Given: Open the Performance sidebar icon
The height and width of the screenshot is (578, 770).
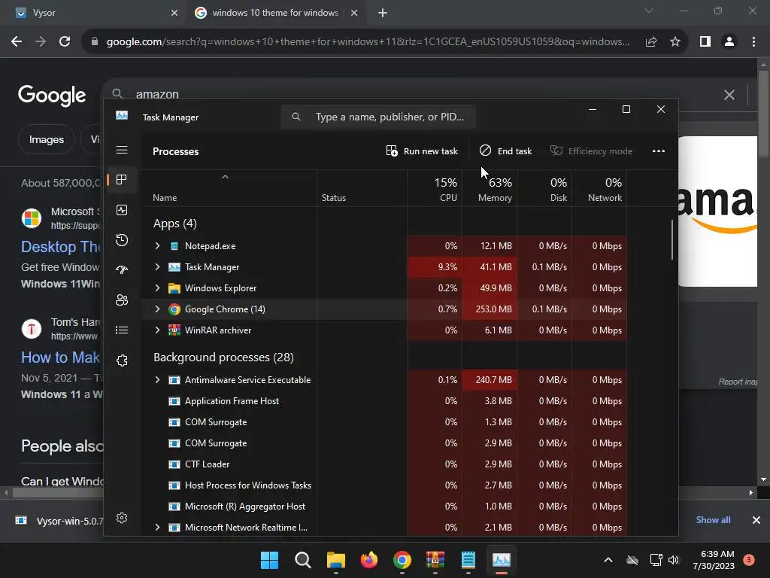Looking at the screenshot, I should [x=122, y=210].
